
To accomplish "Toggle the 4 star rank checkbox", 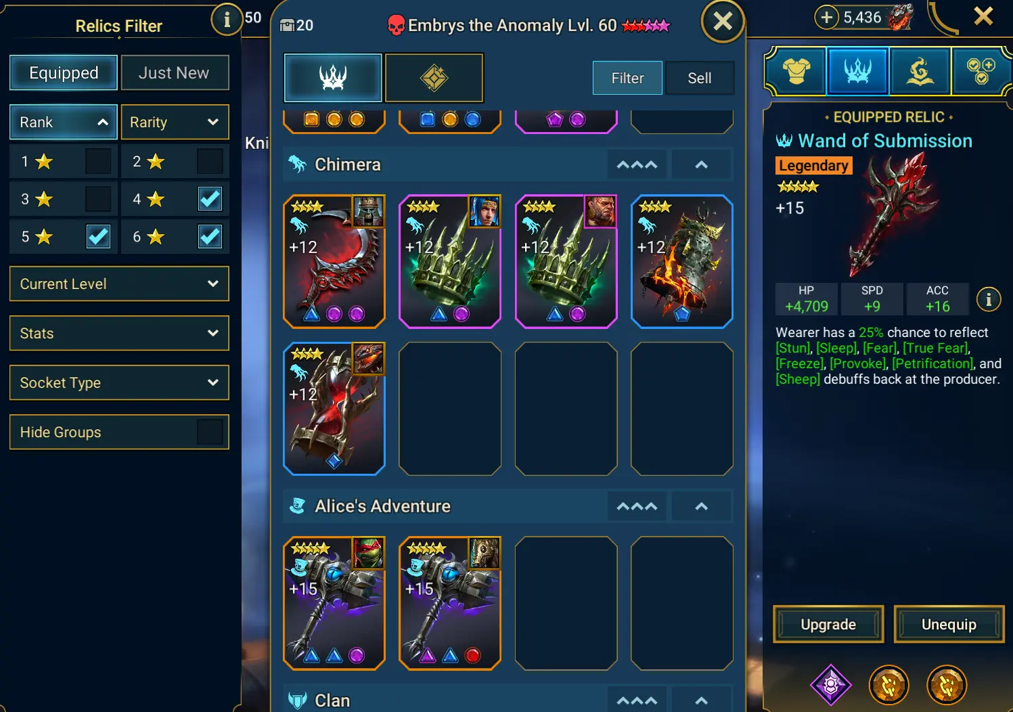I will 210,199.
